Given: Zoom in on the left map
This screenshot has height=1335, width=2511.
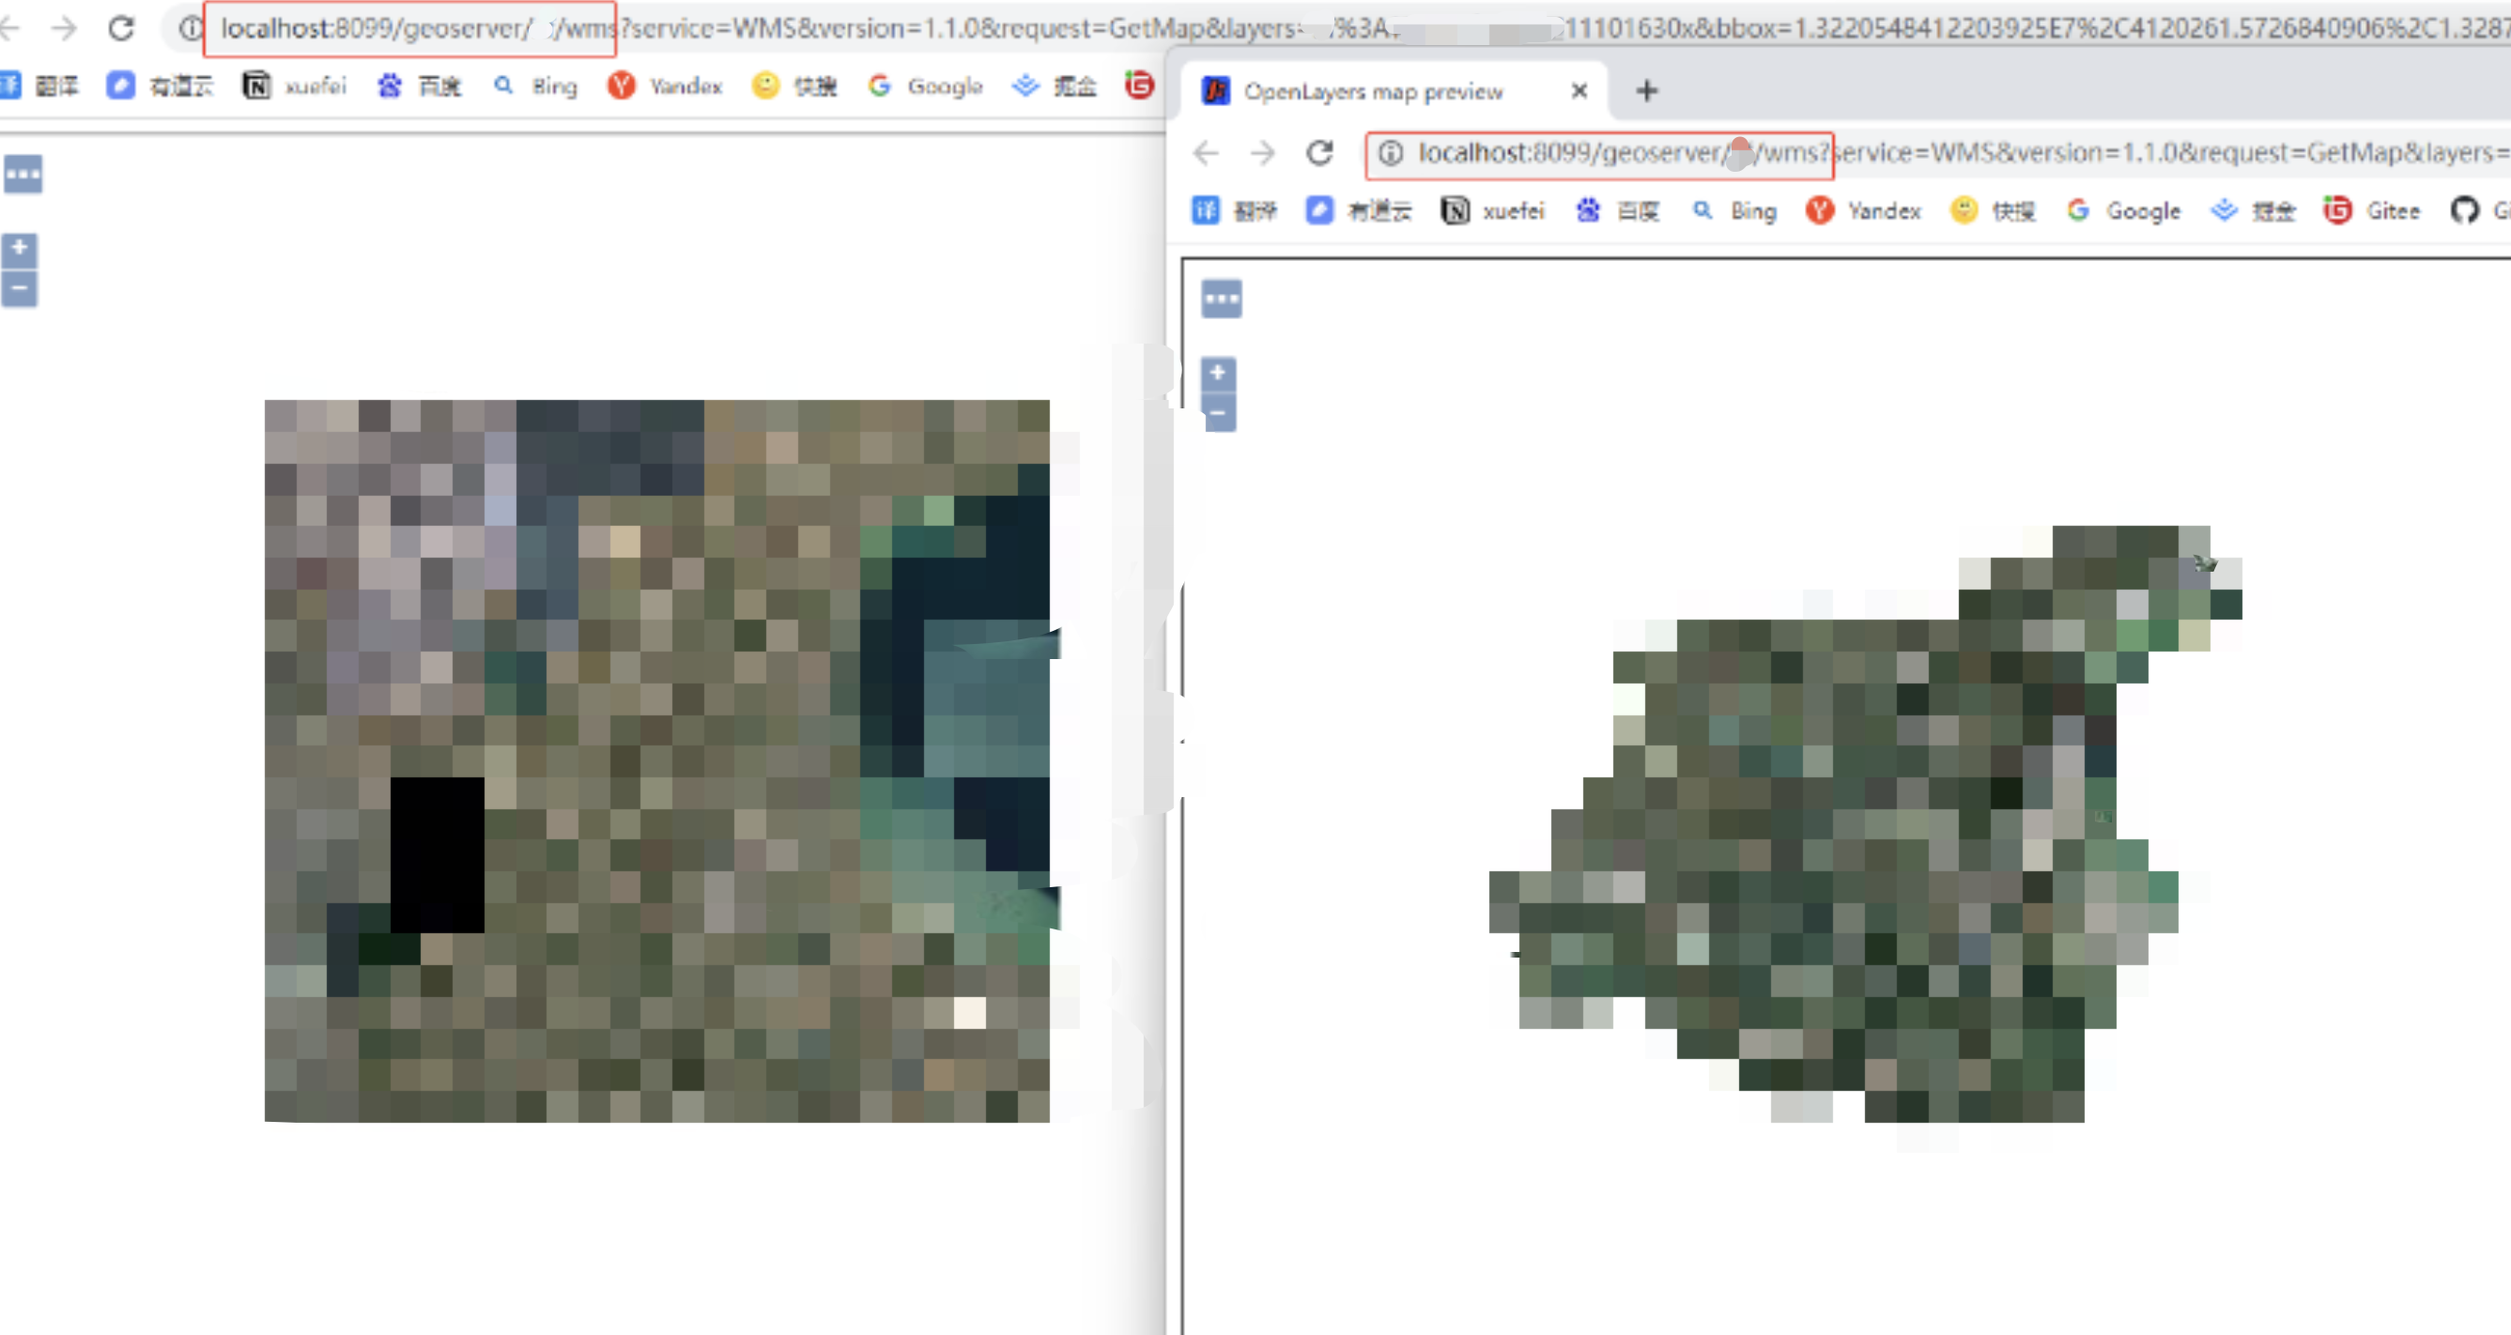Looking at the screenshot, I should (x=20, y=250).
